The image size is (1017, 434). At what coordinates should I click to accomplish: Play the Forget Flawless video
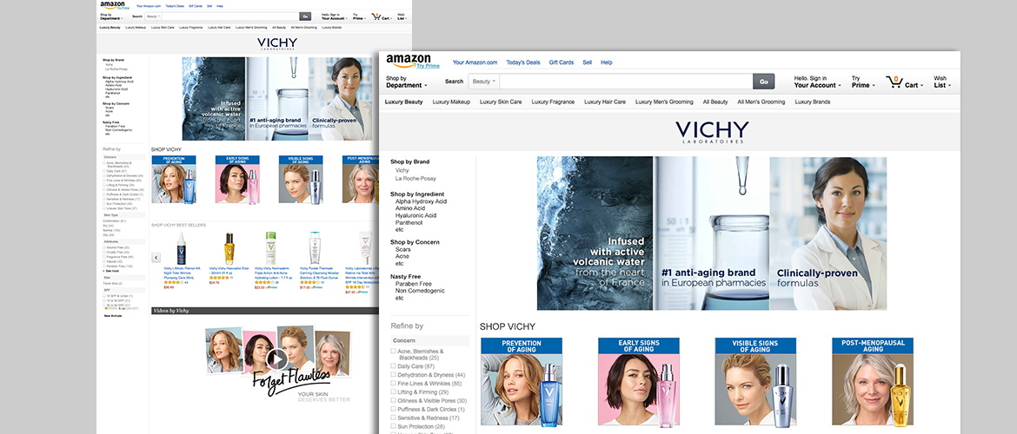pyautogui.click(x=276, y=358)
